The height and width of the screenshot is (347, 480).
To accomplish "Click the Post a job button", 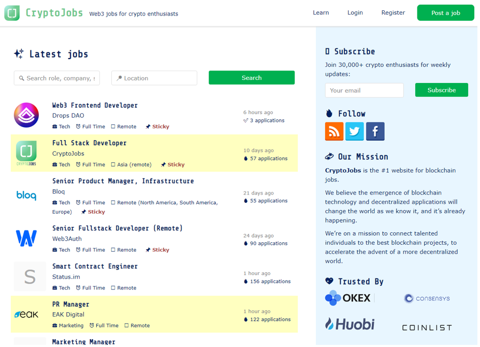I will pyautogui.click(x=445, y=13).
